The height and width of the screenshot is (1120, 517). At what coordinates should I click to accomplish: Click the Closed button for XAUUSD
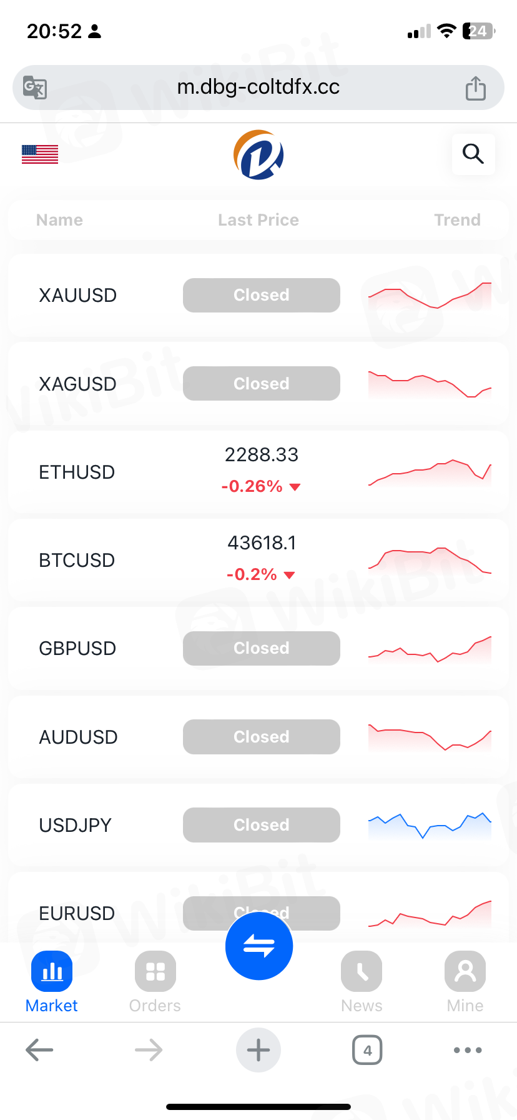tap(262, 295)
